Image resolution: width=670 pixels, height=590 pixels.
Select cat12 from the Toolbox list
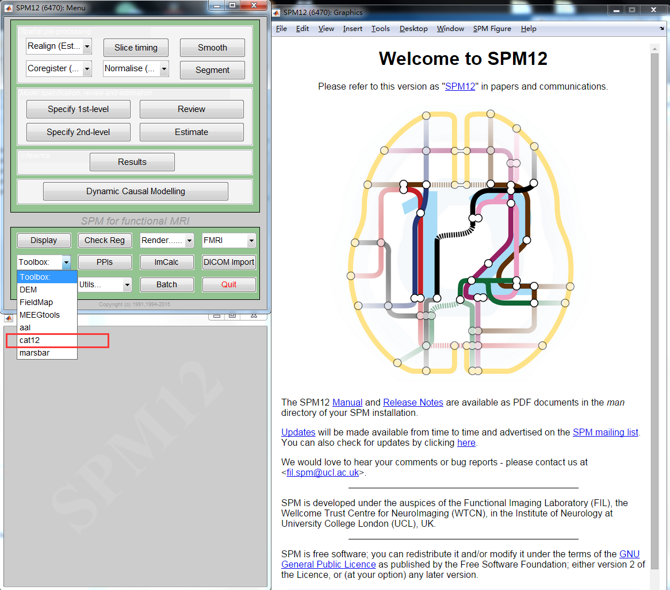[x=29, y=340]
